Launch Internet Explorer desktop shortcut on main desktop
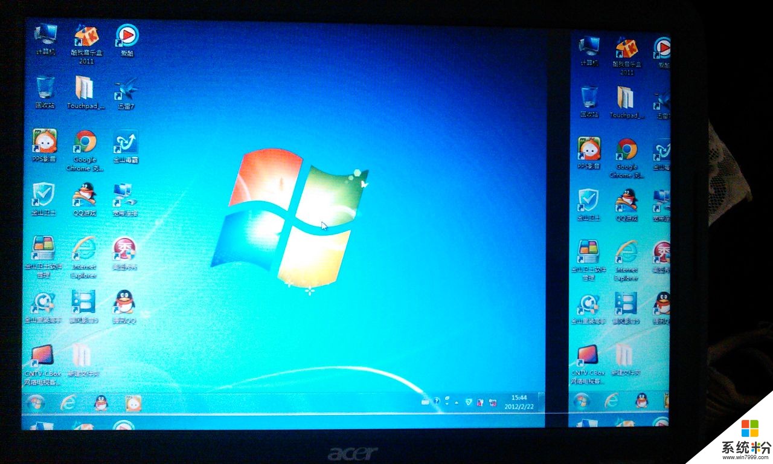773x464 pixels. point(84,257)
